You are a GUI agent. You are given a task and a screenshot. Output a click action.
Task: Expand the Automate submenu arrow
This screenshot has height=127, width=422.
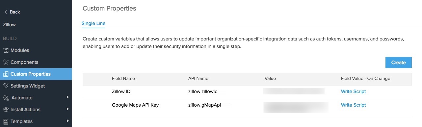pos(67,97)
